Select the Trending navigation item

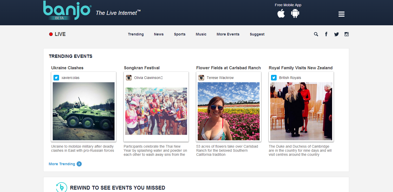click(136, 34)
